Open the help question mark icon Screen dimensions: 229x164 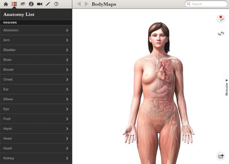pyautogui.click(x=56, y=4)
